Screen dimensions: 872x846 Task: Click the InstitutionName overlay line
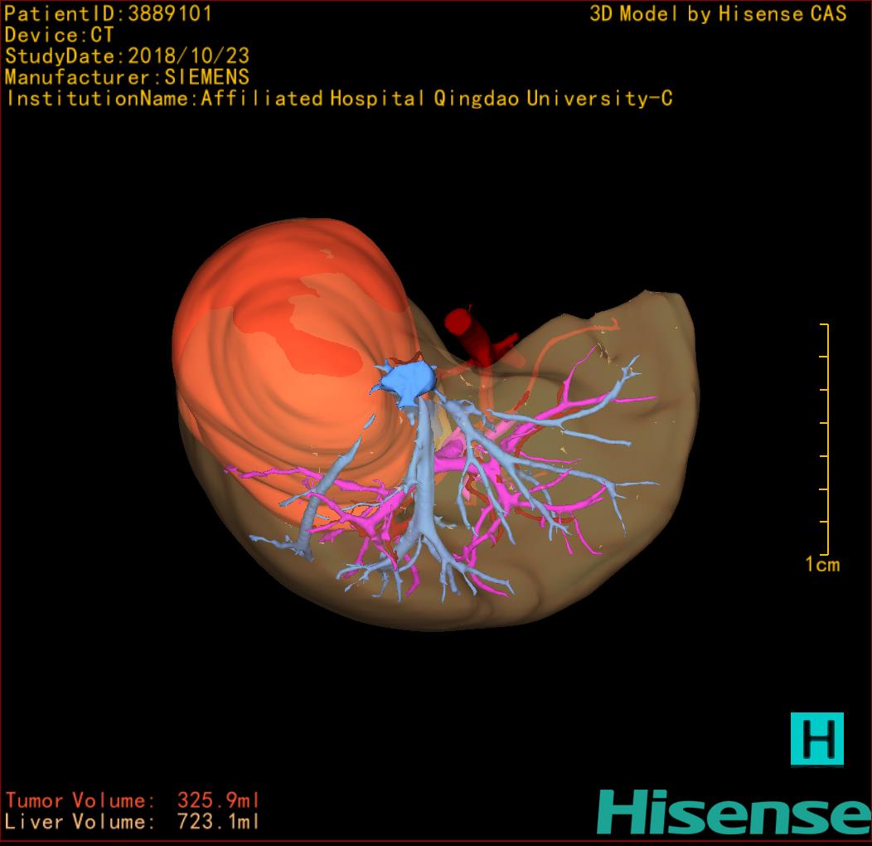click(x=338, y=99)
